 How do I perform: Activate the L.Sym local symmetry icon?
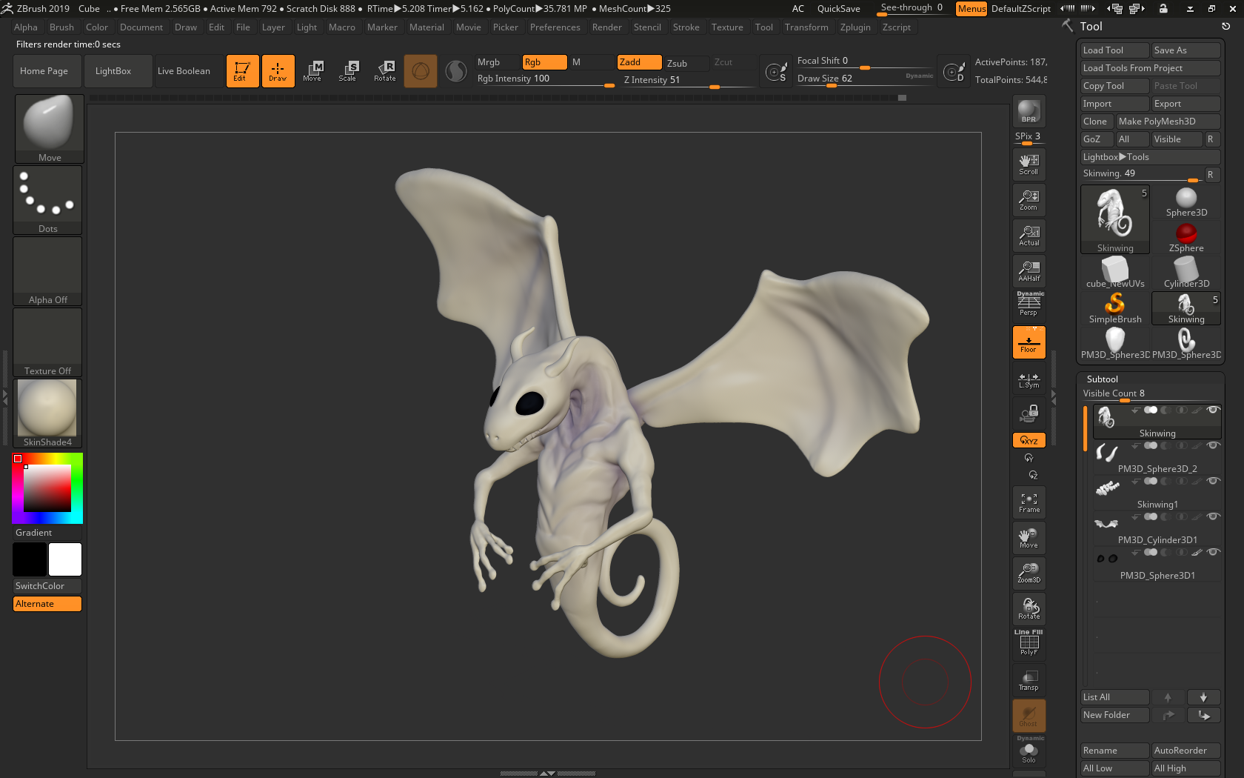tap(1029, 380)
